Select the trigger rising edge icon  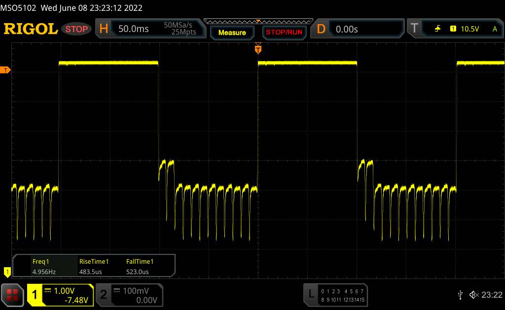click(437, 29)
